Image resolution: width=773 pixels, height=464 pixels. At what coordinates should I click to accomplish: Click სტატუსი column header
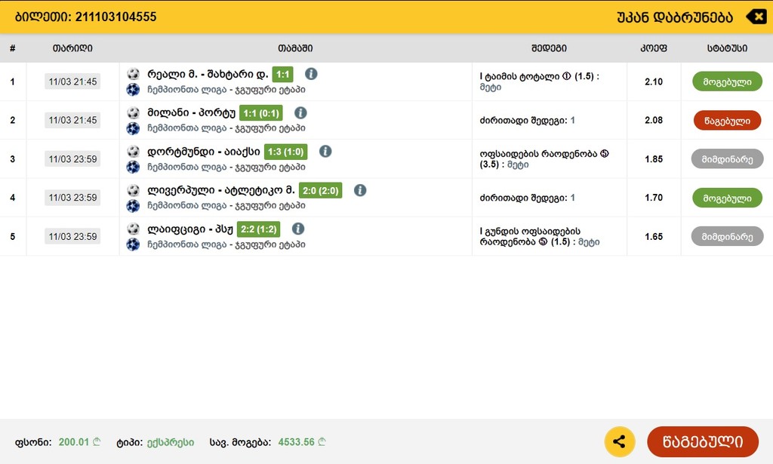click(x=727, y=48)
